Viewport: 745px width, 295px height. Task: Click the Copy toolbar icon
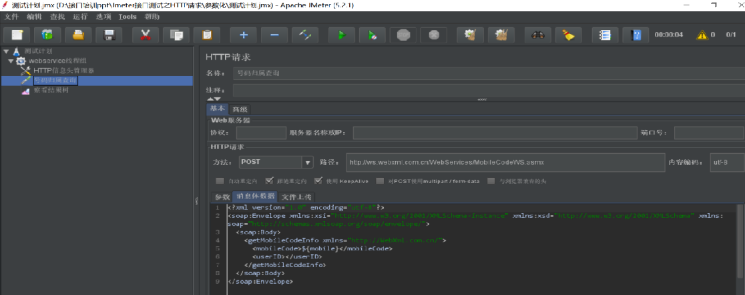(x=176, y=35)
